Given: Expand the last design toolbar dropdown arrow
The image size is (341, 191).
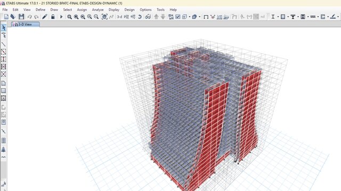Looking at the screenshot, I should pyautogui.click(x=338, y=16).
